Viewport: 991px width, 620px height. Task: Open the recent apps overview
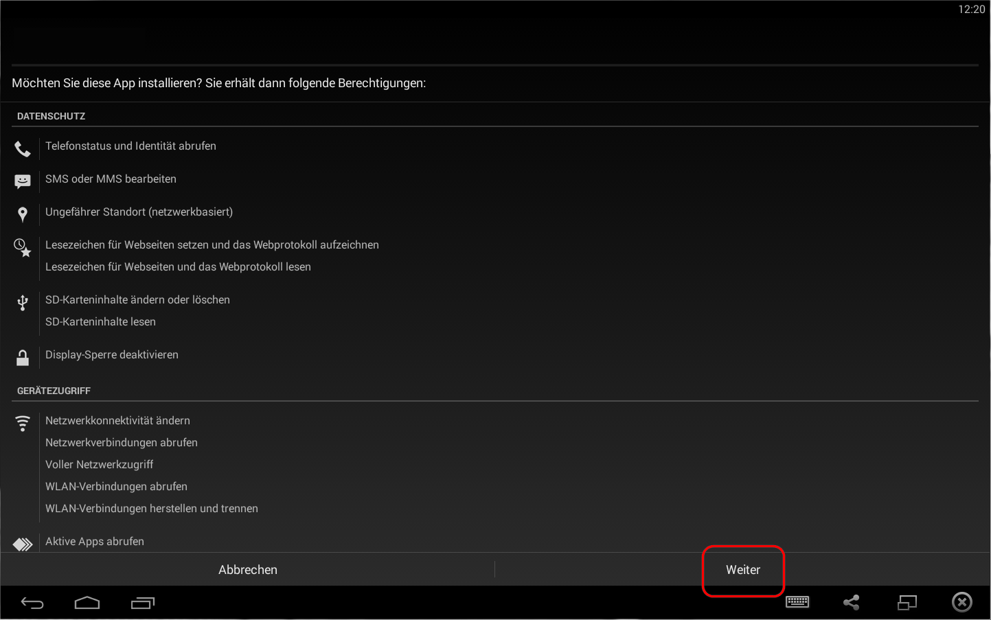click(143, 603)
